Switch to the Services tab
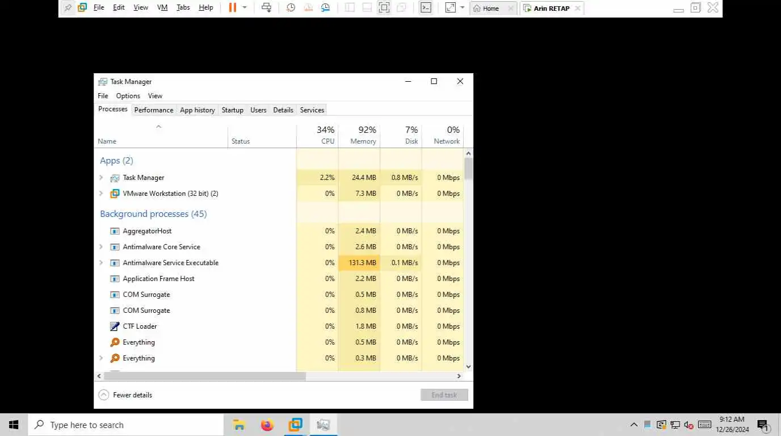The image size is (781, 436). [312, 110]
